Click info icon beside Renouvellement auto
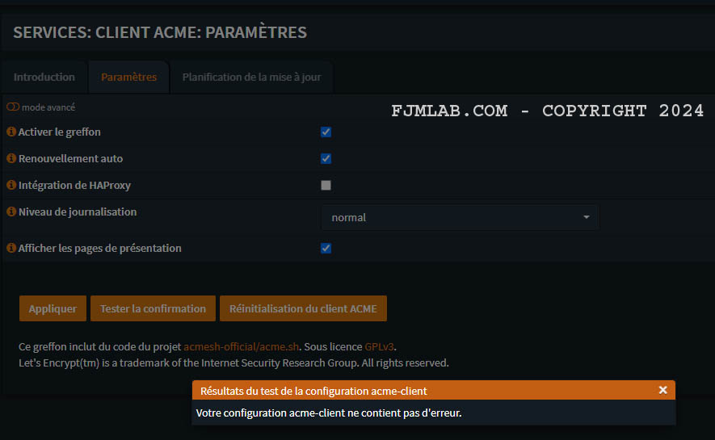 point(11,158)
